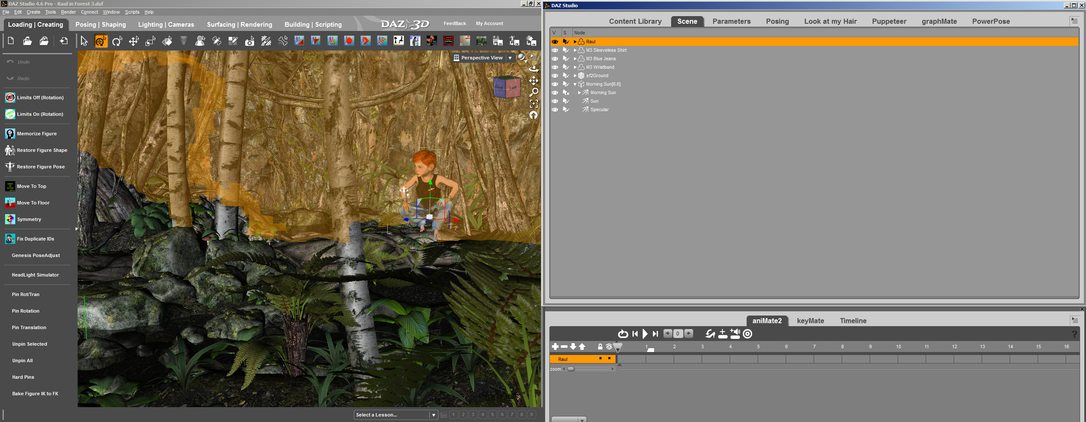Click the red circle script icon in the toolbar
The width and height of the screenshot is (1086, 422).
pyautogui.click(x=349, y=41)
